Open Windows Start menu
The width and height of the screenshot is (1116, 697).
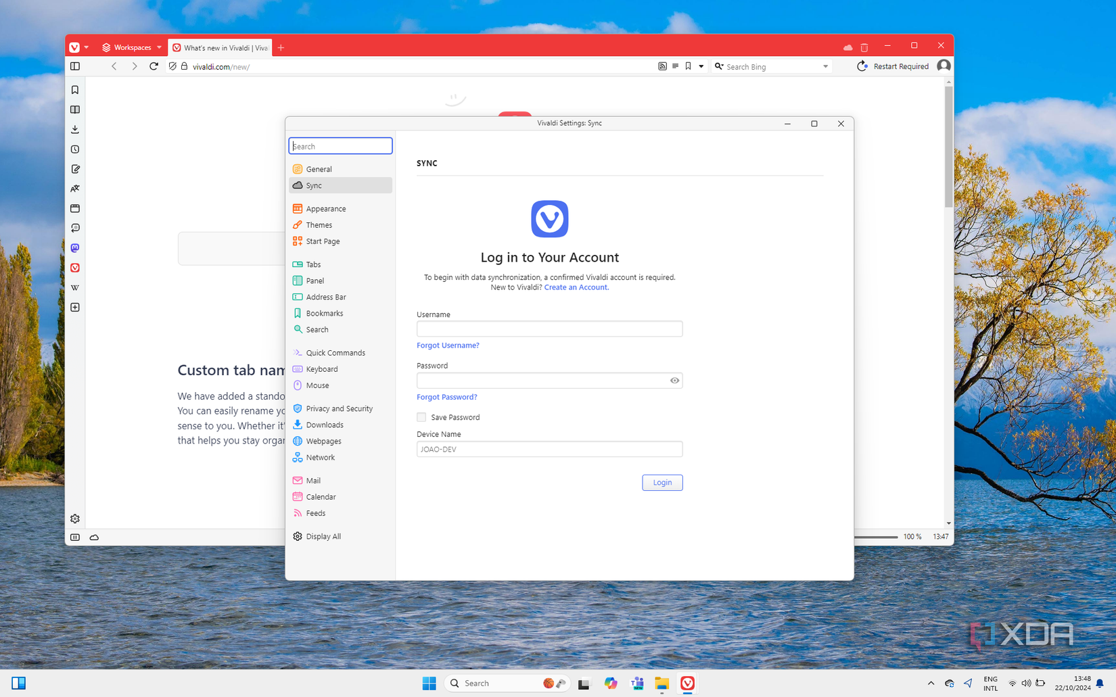coord(429,683)
